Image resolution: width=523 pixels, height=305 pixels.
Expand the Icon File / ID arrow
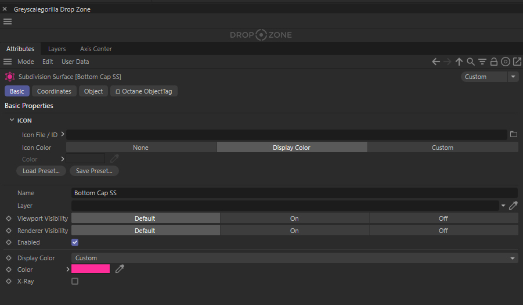pos(62,134)
